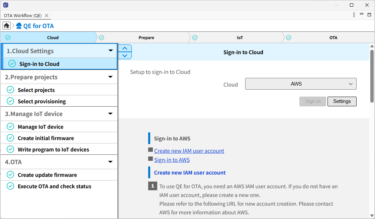Click the QE for OTA cloud icon
Viewport: 375px width, 219px height.
[19, 26]
